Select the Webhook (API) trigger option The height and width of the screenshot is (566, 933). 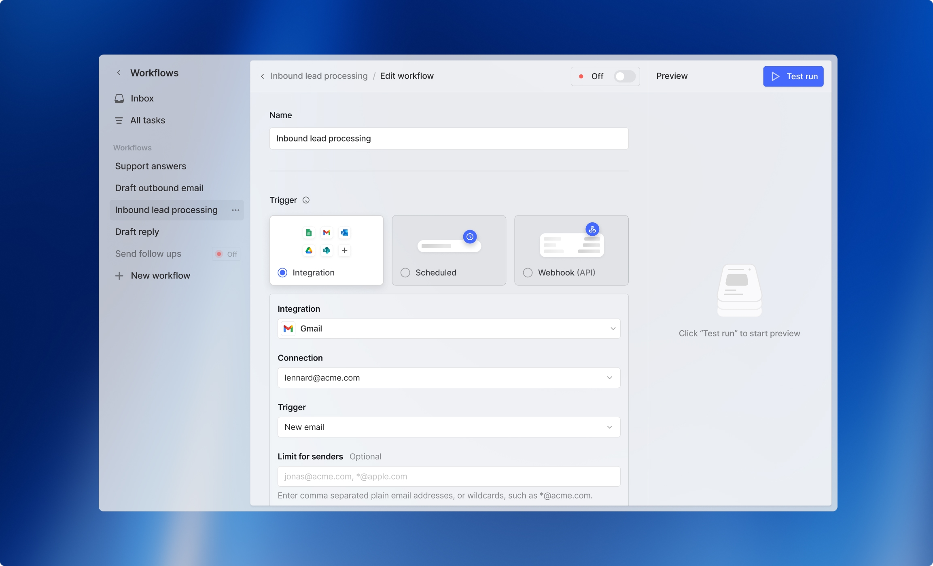(528, 272)
